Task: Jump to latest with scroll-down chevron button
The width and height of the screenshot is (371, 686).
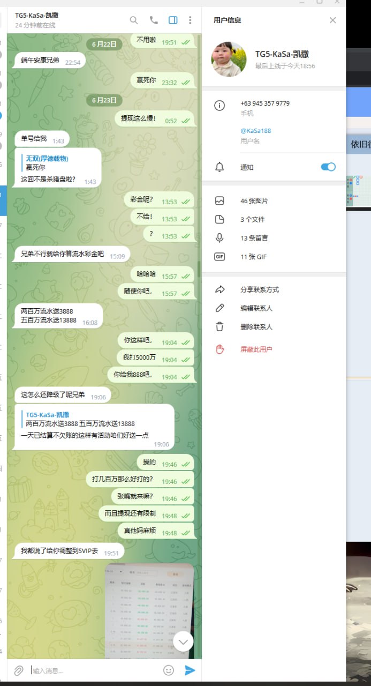Action: [x=183, y=641]
